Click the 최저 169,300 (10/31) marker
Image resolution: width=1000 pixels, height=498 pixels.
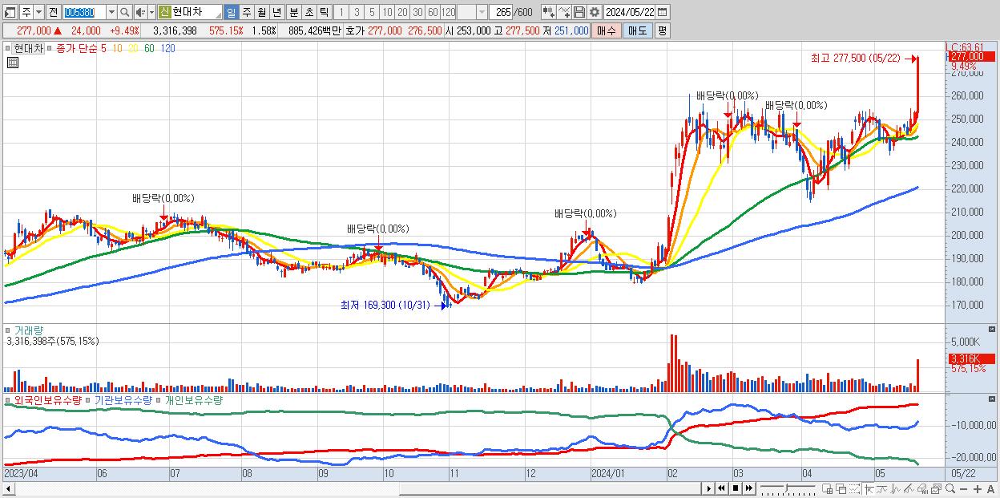pyautogui.click(x=392, y=305)
